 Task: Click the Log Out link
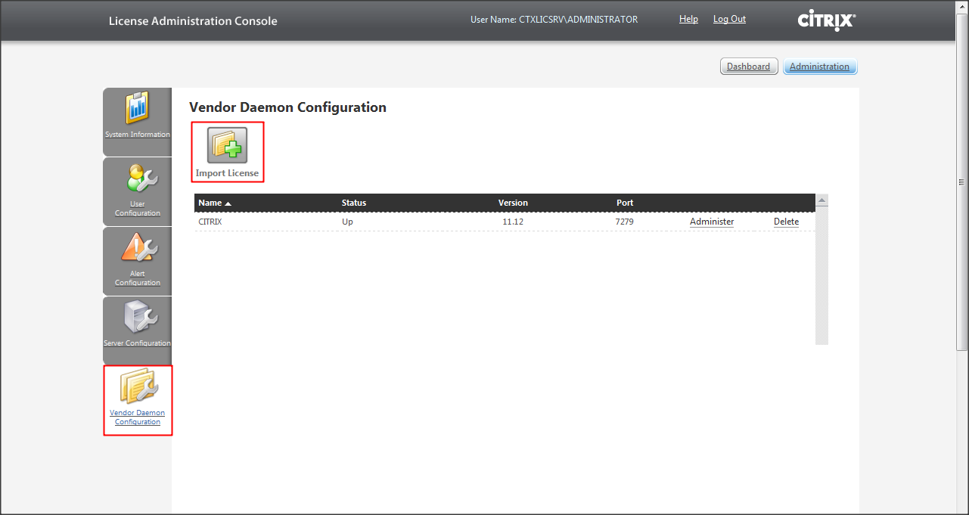click(729, 20)
